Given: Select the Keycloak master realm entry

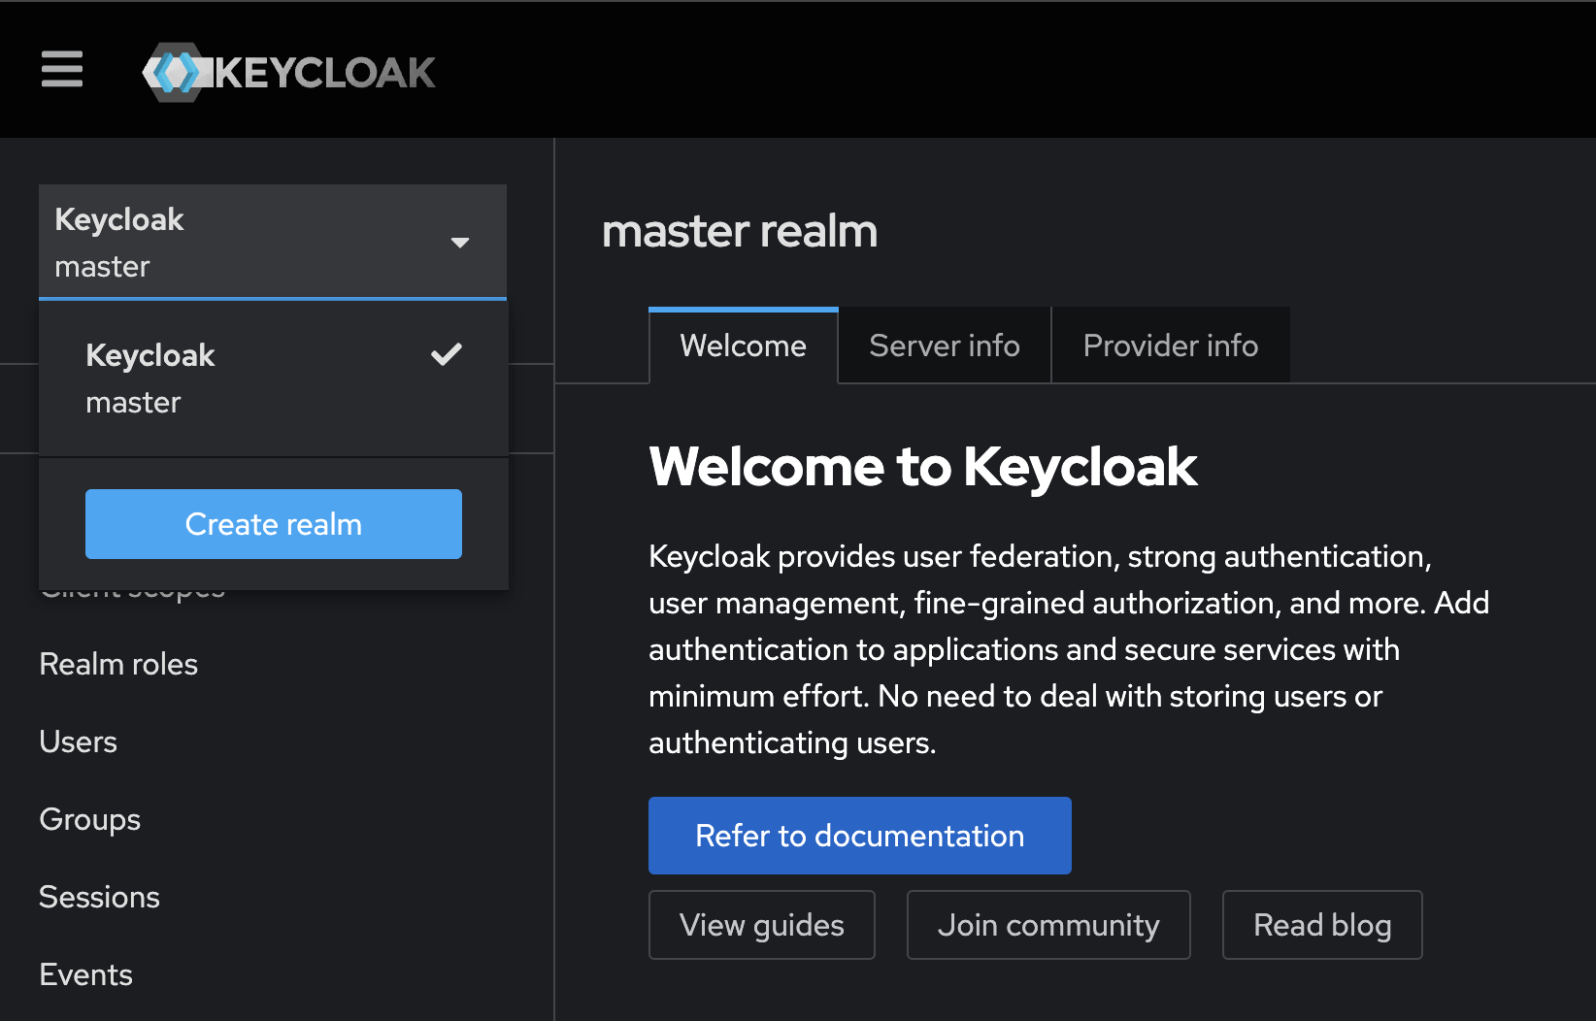Looking at the screenshot, I should coord(274,379).
